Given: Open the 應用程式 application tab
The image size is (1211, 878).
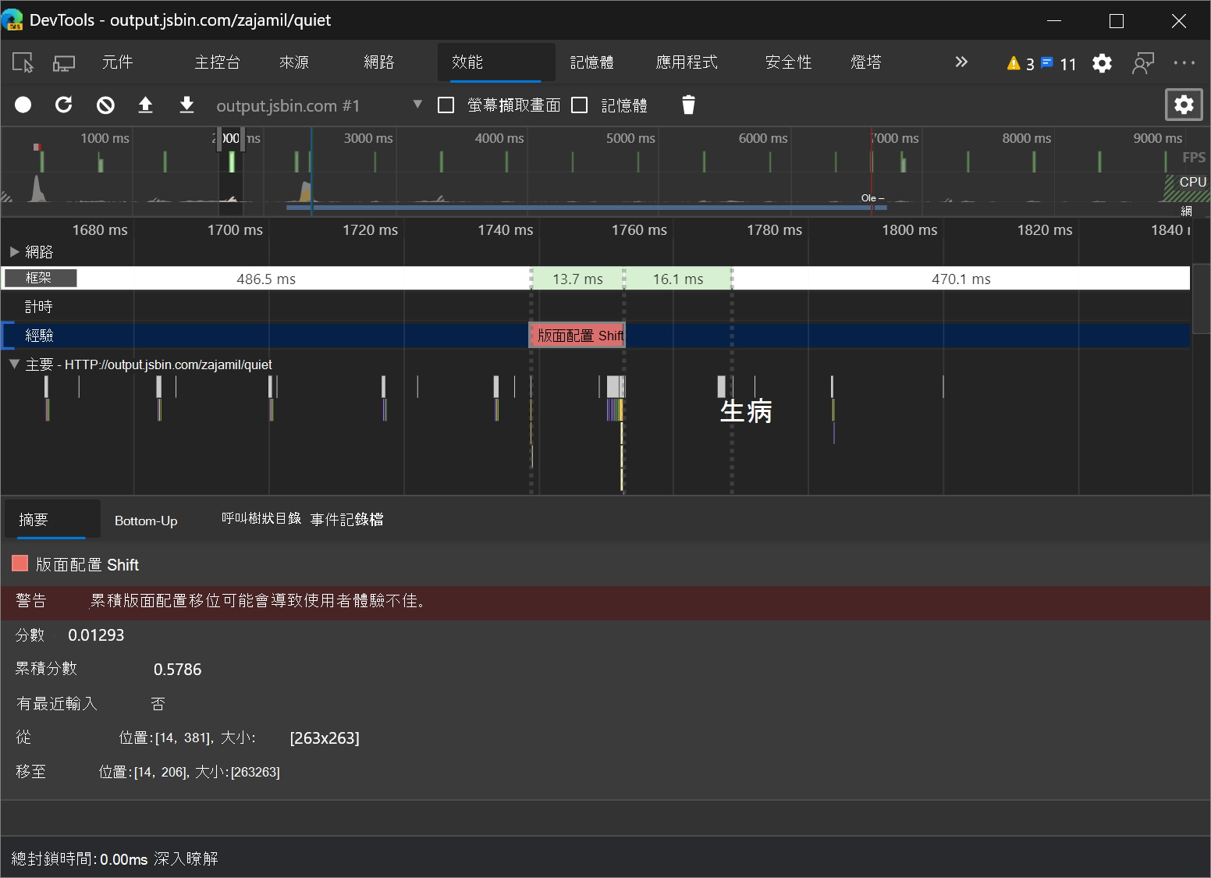Looking at the screenshot, I should coord(687,62).
